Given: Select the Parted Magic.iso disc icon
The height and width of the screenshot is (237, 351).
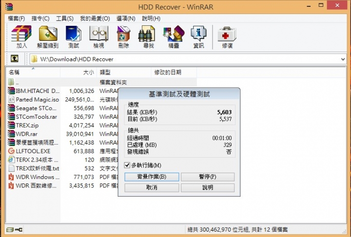Looking at the screenshot, I should coord(11,99).
